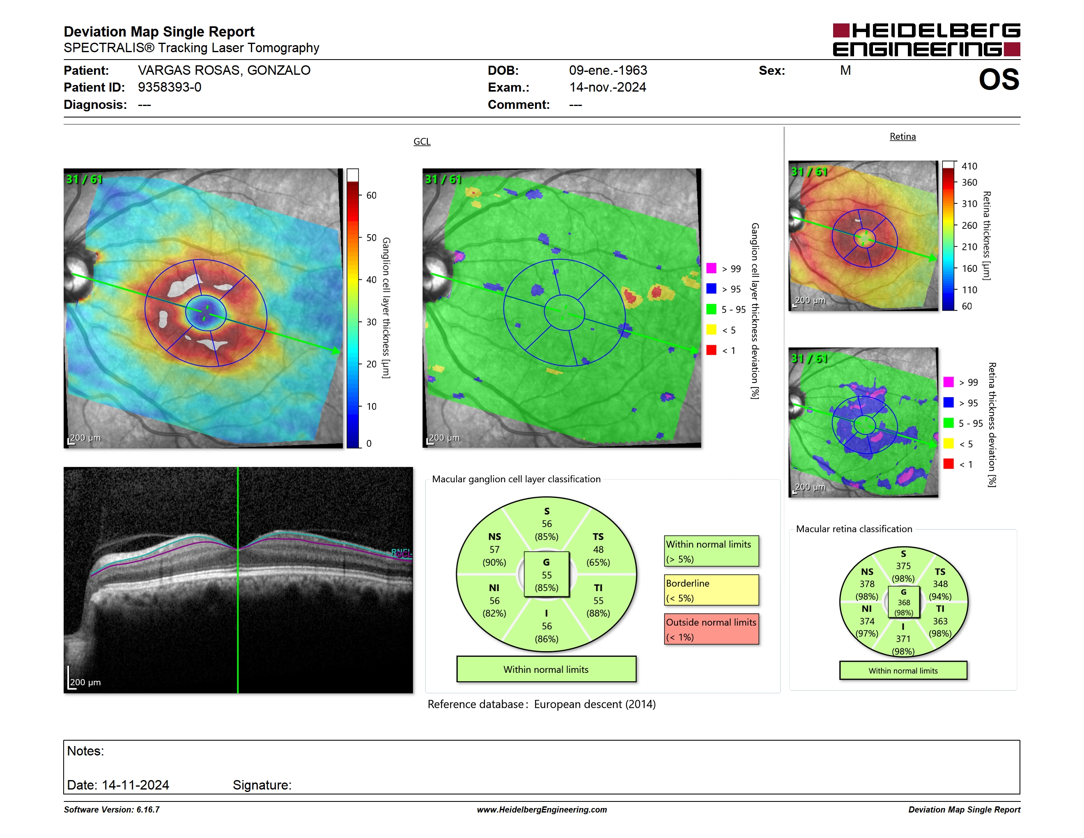Click the Borderline (<5%) legend box

(x=711, y=590)
